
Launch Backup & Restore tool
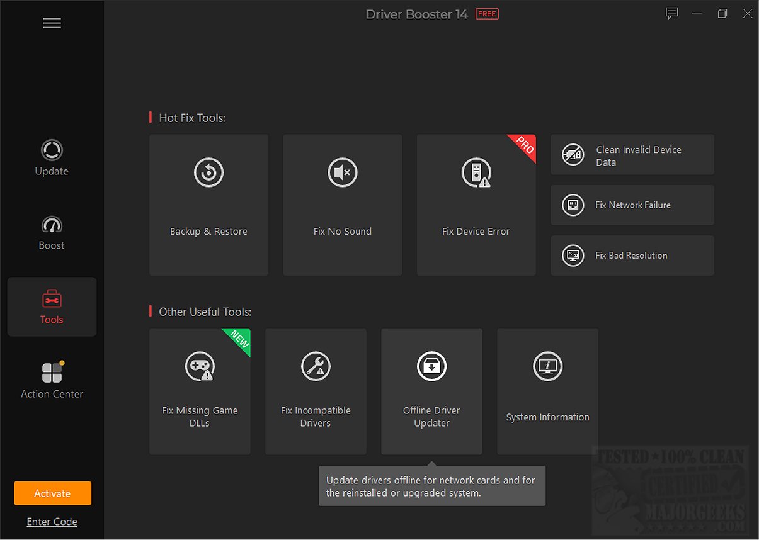(209, 205)
